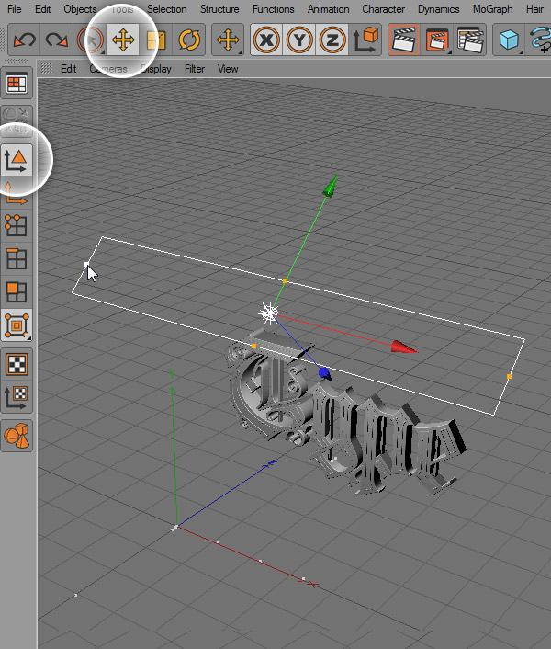Click the second move-arrows icon beside Rotate
The height and width of the screenshot is (649, 551).
pos(228,40)
